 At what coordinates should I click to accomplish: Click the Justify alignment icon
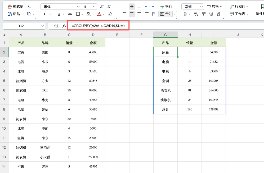click(147, 14)
